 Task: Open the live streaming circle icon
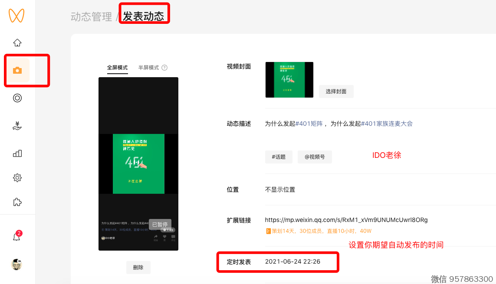pos(17,98)
